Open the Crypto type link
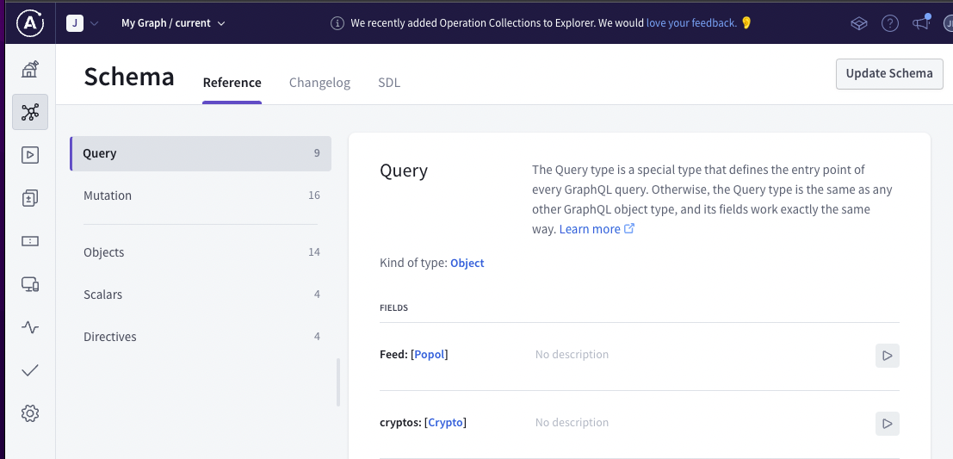 pos(445,423)
